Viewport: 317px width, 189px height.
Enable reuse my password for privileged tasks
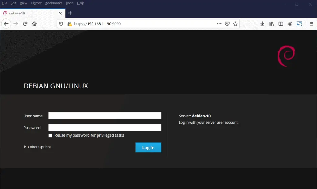[50, 135]
